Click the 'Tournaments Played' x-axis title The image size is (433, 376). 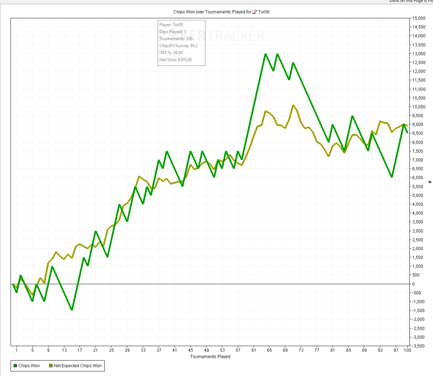point(210,357)
